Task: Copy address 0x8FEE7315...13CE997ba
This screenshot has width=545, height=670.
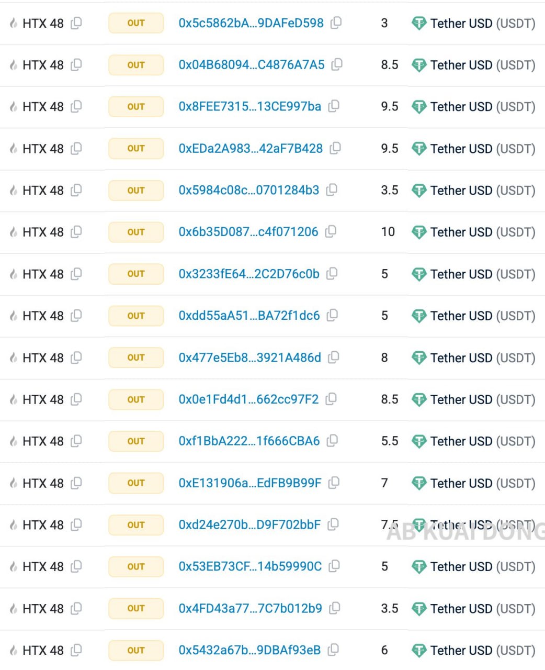Action: coord(334,106)
